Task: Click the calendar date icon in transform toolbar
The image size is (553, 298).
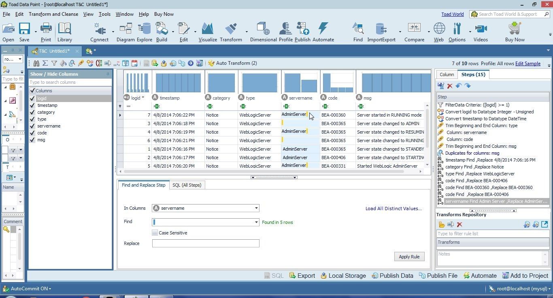Action: click(134, 63)
